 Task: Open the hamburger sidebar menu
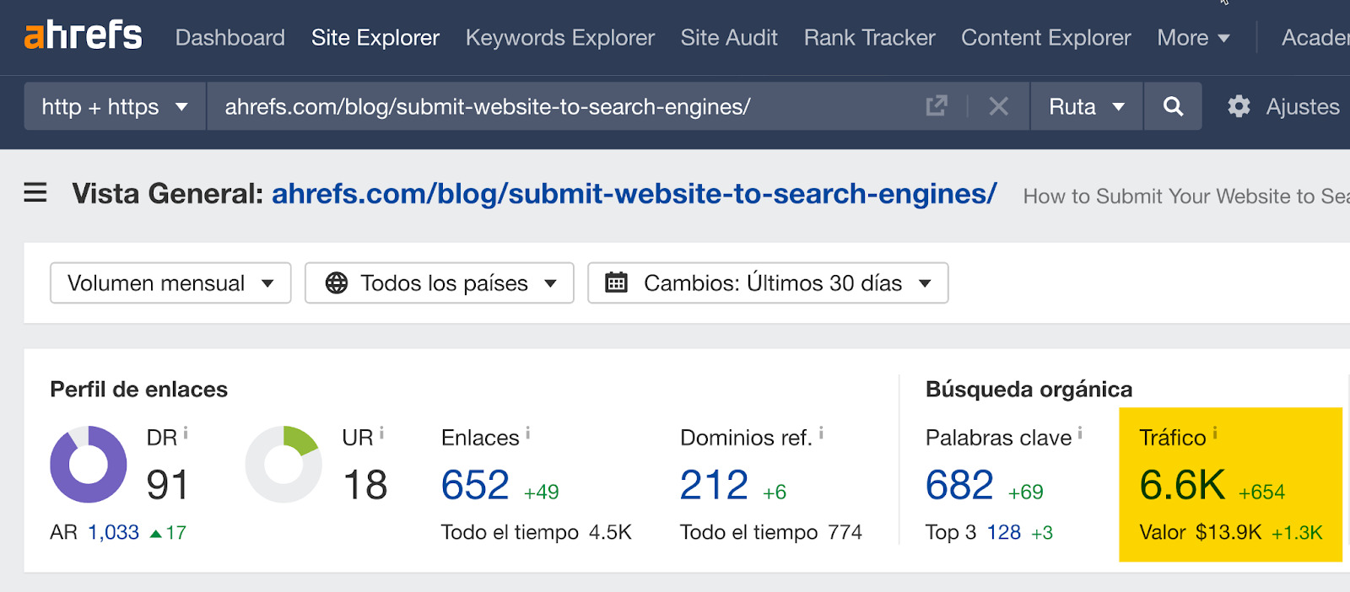point(35,193)
